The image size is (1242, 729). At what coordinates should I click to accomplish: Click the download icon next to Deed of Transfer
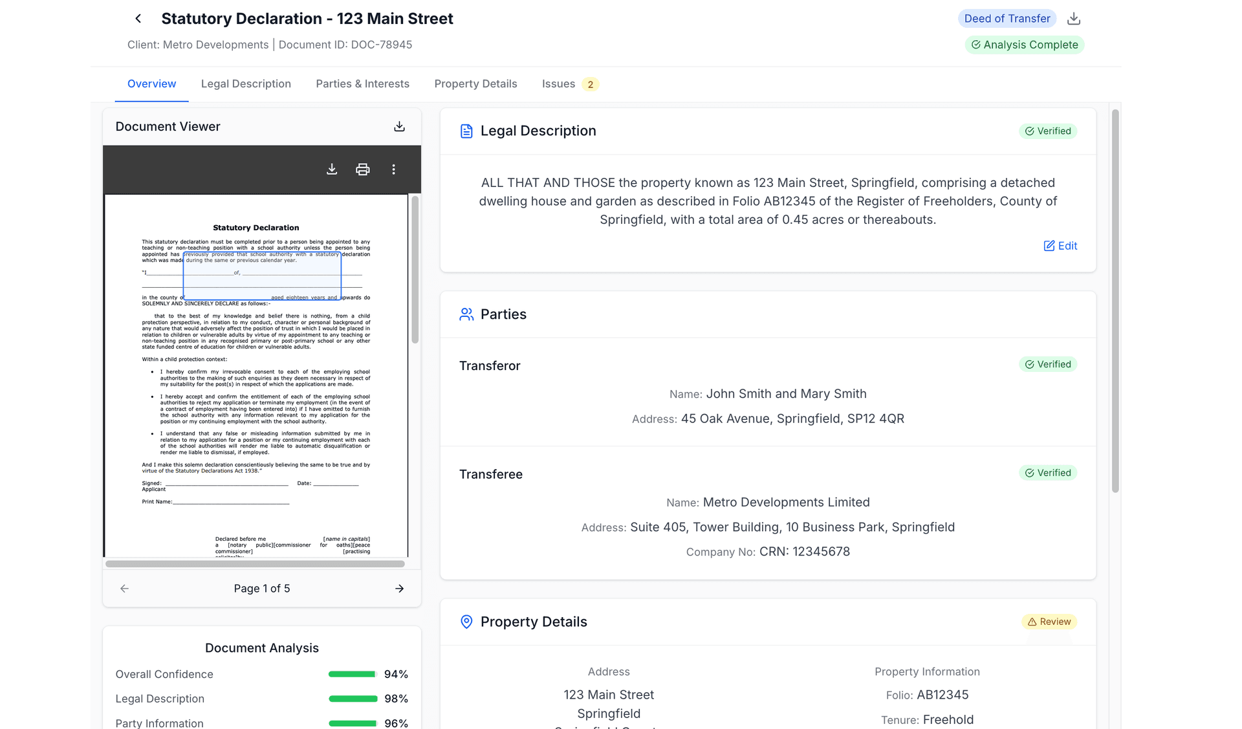(x=1074, y=18)
